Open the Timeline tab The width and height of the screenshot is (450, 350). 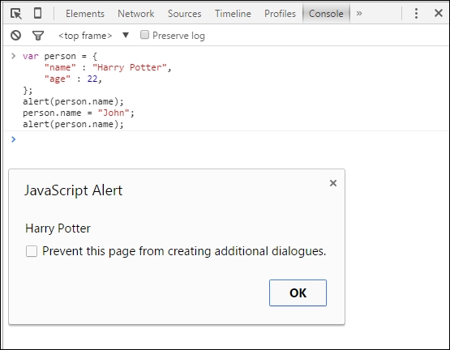233,14
